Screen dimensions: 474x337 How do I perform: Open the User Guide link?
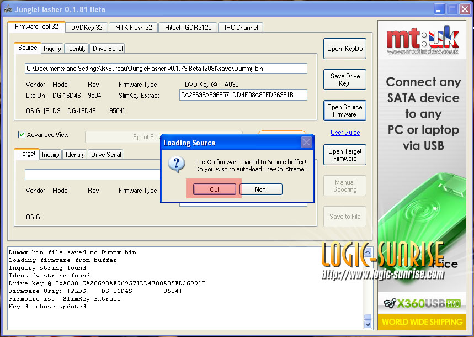[x=345, y=133]
